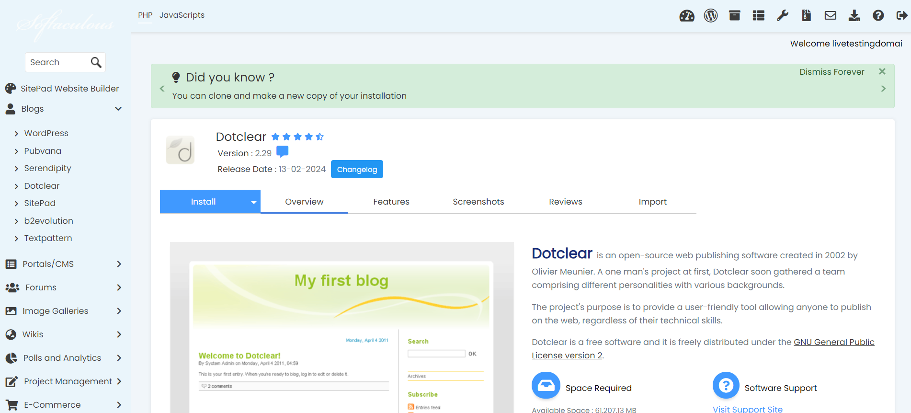Select Textpattern in the Blogs list
Viewport: 911px width, 413px height.
pos(48,238)
